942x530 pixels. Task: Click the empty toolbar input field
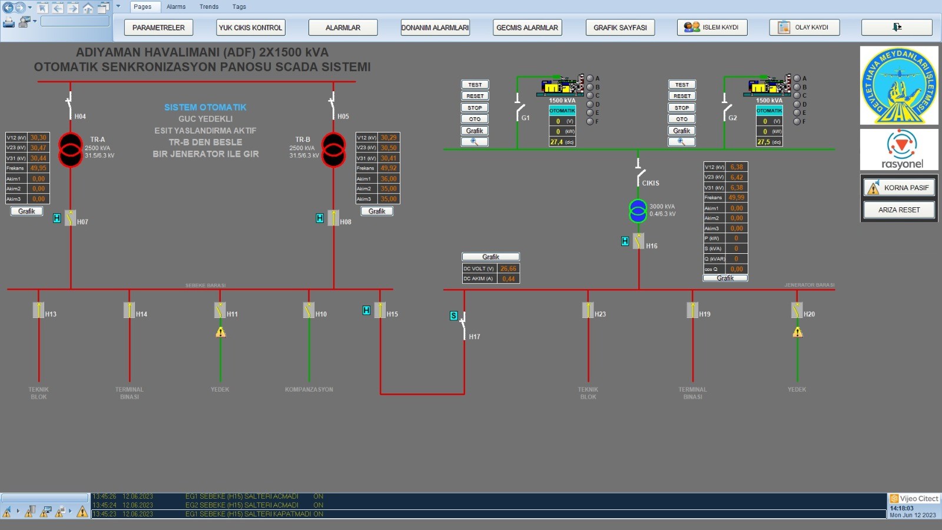point(75,21)
